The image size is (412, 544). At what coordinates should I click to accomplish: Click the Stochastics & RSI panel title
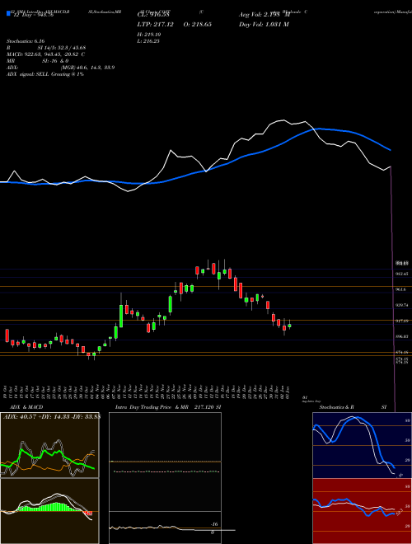353,407
